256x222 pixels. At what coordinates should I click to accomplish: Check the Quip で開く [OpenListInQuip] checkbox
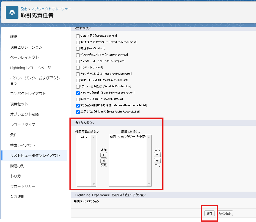click(x=78, y=36)
